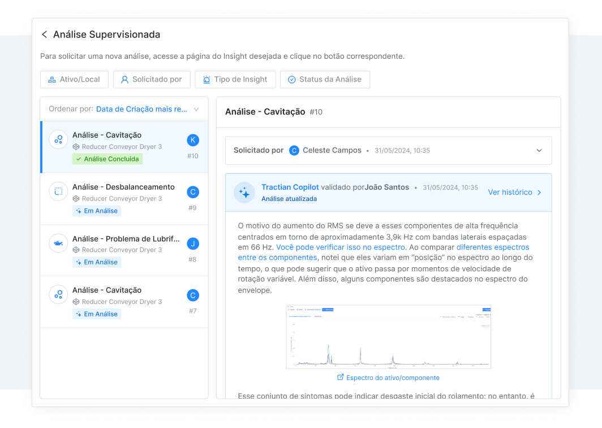Open the Ativo/Local filter
602x428 pixels.
pos(74,80)
